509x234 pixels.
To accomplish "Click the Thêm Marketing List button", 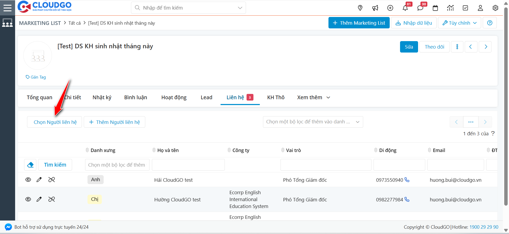I will [359, 23].
